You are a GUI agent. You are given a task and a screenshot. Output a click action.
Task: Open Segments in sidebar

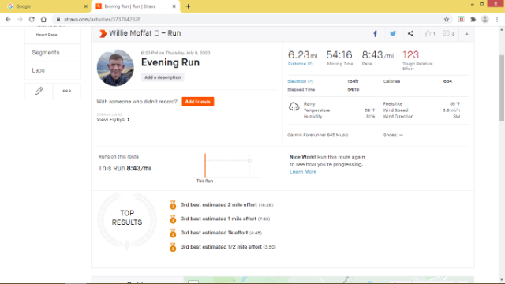(46, 53)
